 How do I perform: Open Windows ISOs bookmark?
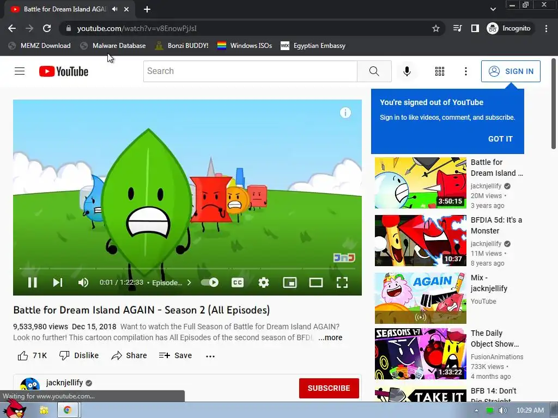tap(245, 46)
